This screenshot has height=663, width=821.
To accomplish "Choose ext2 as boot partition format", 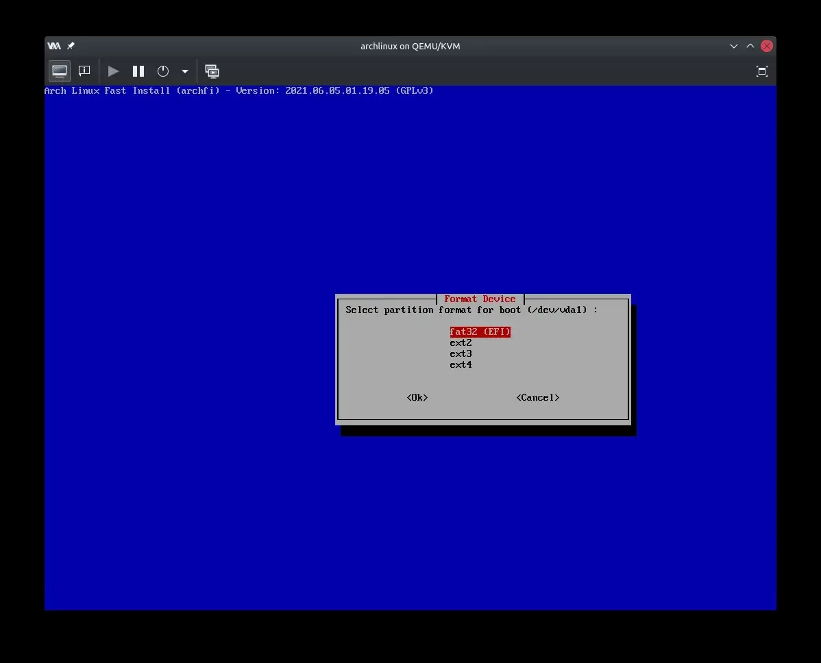I will (461, 343).
